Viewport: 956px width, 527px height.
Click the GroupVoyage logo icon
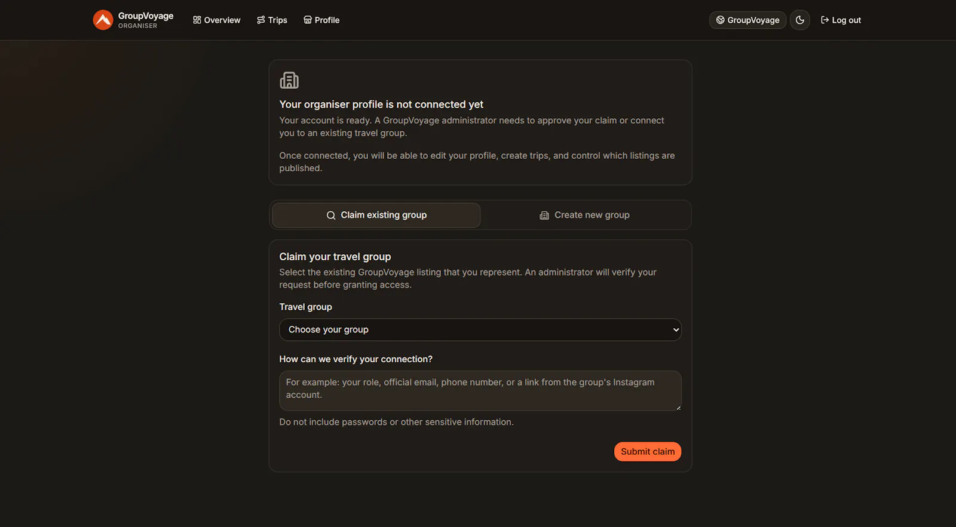pyautogui.click(x=103, y=20)
